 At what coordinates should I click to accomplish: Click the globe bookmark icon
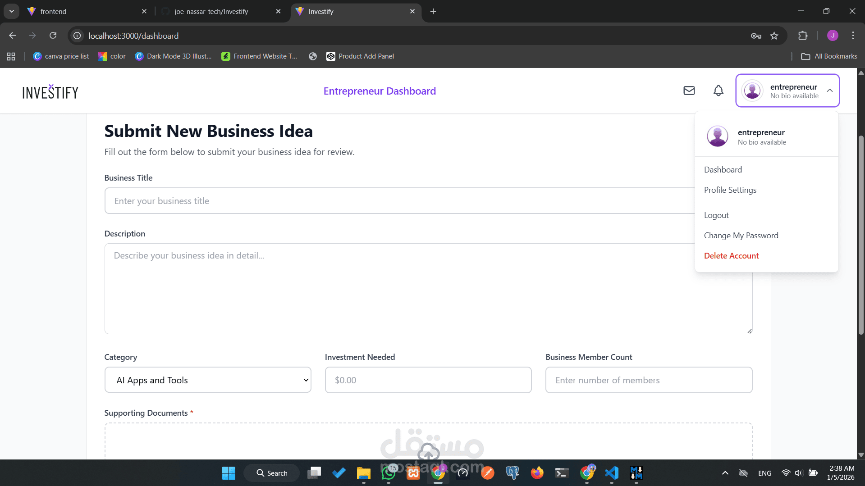pos(312,56)
